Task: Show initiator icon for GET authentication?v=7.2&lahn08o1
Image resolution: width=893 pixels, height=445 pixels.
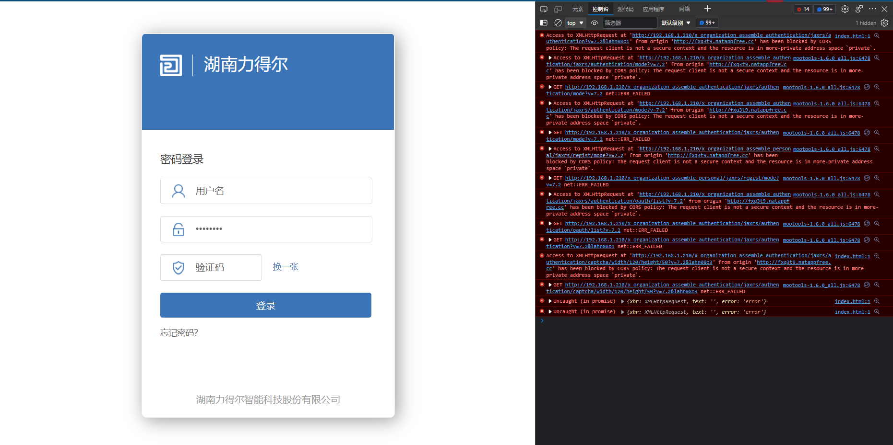Action: click(x=867, y=240)
